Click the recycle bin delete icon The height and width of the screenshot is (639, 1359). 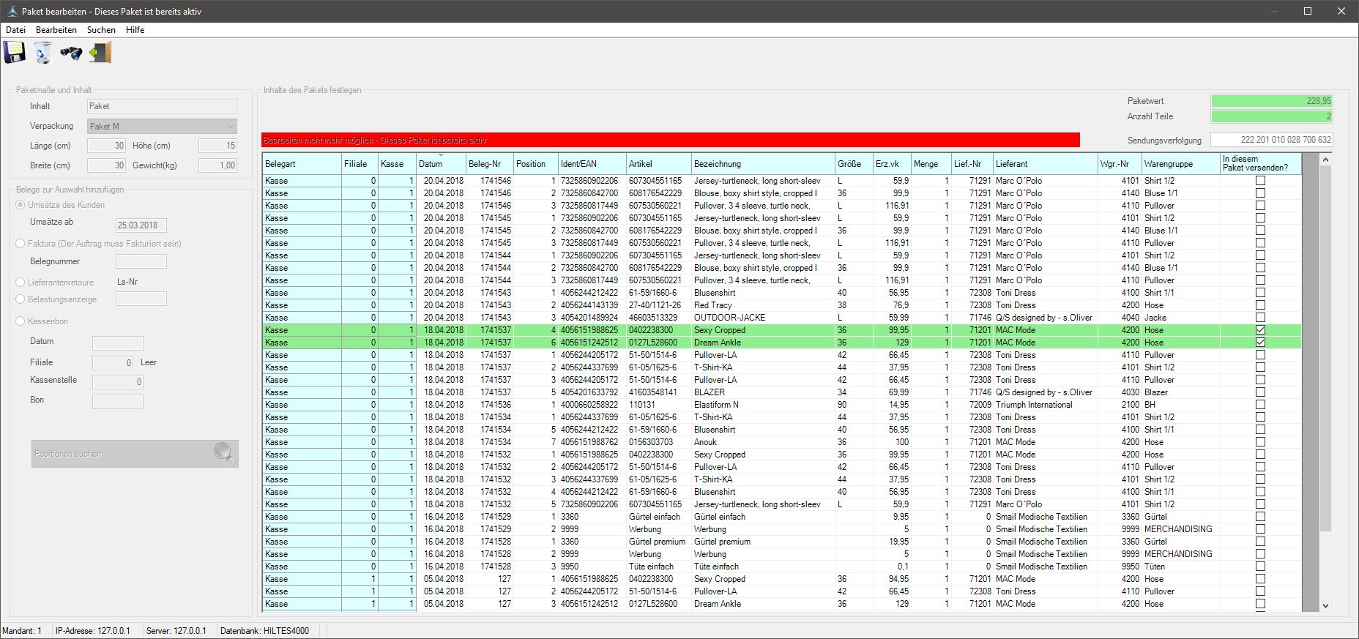43,53
